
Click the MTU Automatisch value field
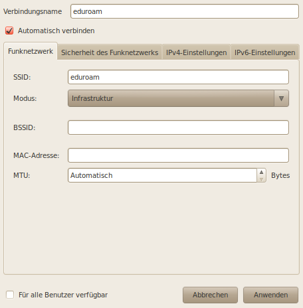tap(162, 175)
